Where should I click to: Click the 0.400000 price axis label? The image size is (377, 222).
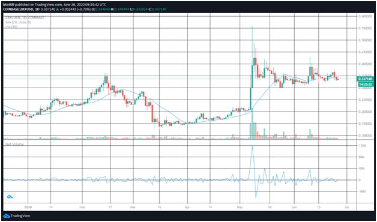coord(364,64)
